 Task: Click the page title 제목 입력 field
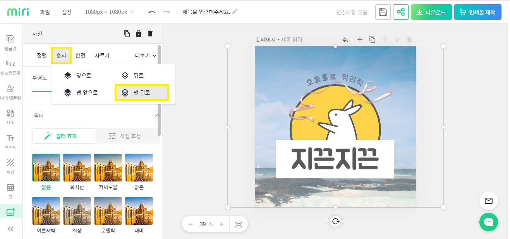pos(292,39)
